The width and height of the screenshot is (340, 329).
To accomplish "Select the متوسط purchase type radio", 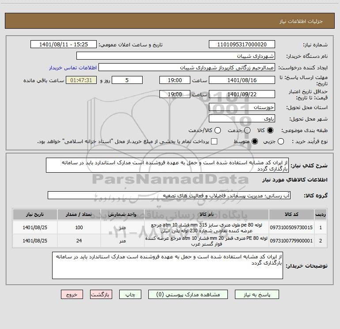I will tap(255, 141).
